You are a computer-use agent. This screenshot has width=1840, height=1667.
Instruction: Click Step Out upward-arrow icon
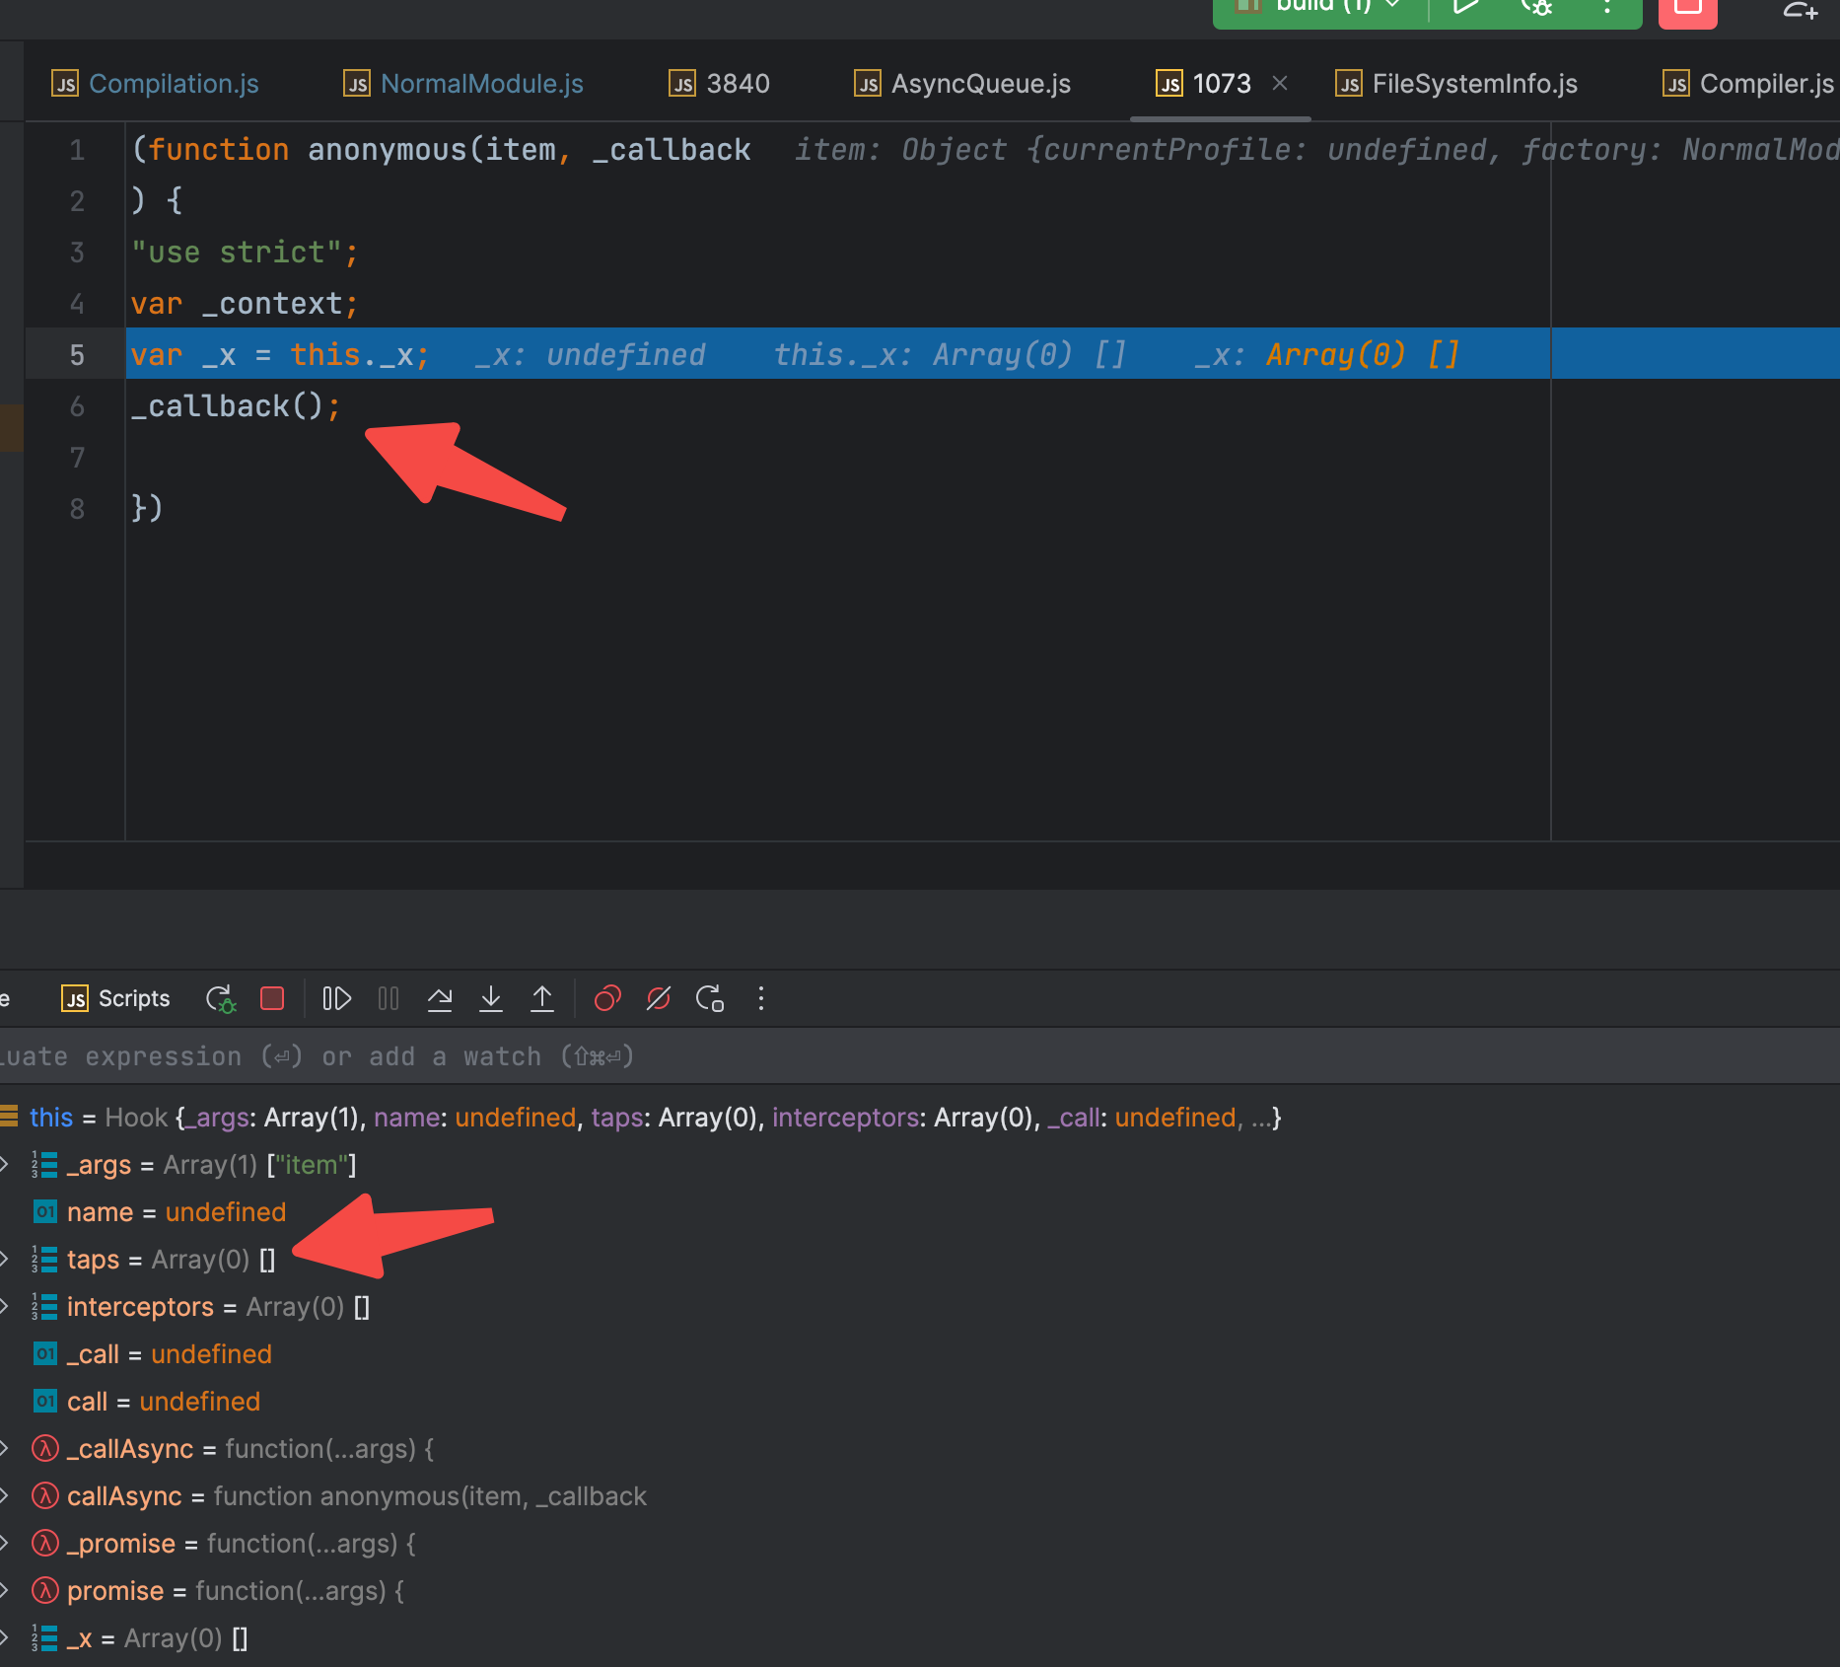point(542,999)
